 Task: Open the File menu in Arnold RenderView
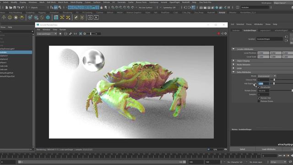38,29
